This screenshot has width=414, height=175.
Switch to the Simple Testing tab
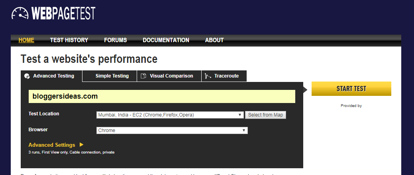[110, 76]
